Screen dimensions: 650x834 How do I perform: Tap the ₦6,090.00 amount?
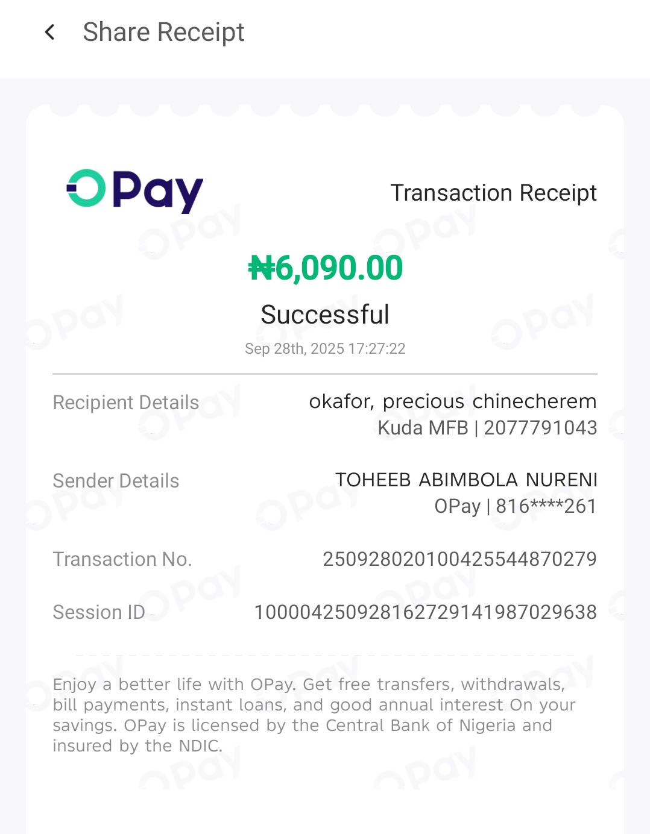tap(325, 268)
